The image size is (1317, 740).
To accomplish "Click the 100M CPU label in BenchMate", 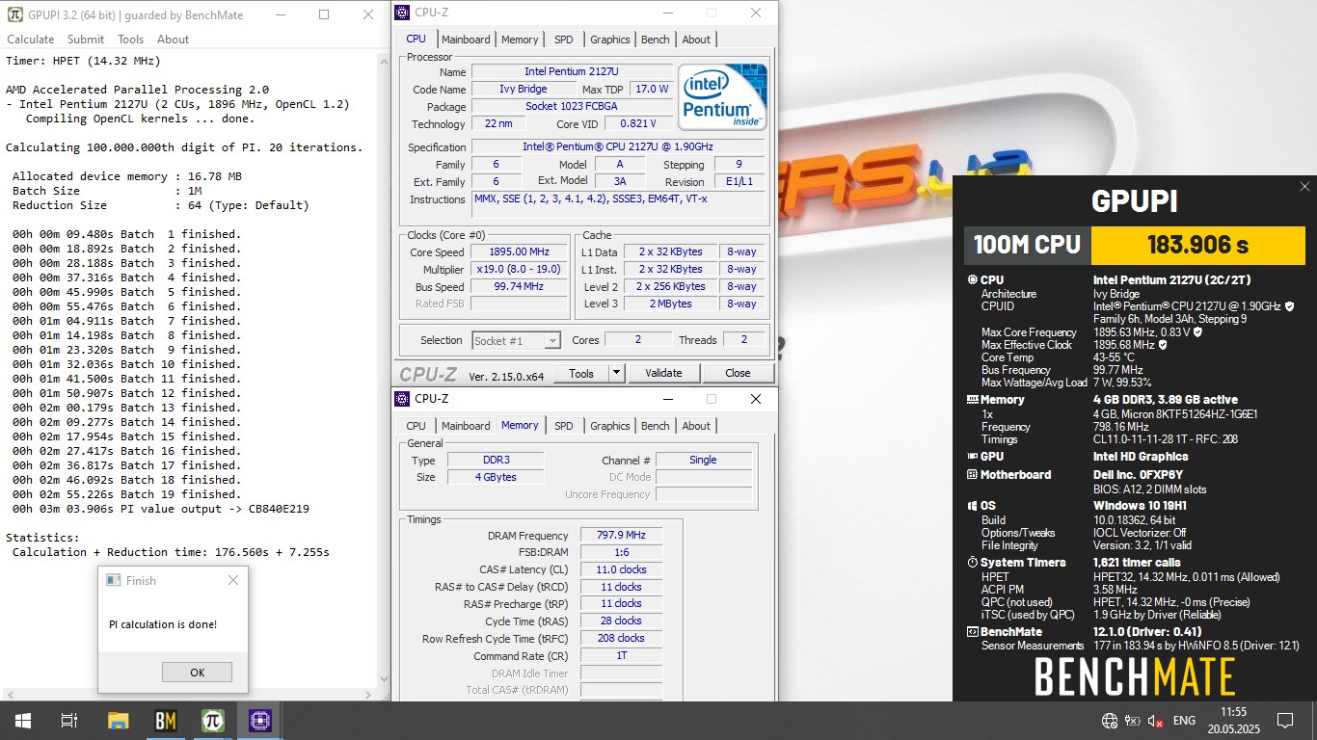I will pos(1027,245).
